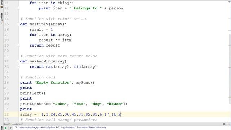Click the string " belongs to " on line 12
231x130 pixels.
click(x=86, y=8)
